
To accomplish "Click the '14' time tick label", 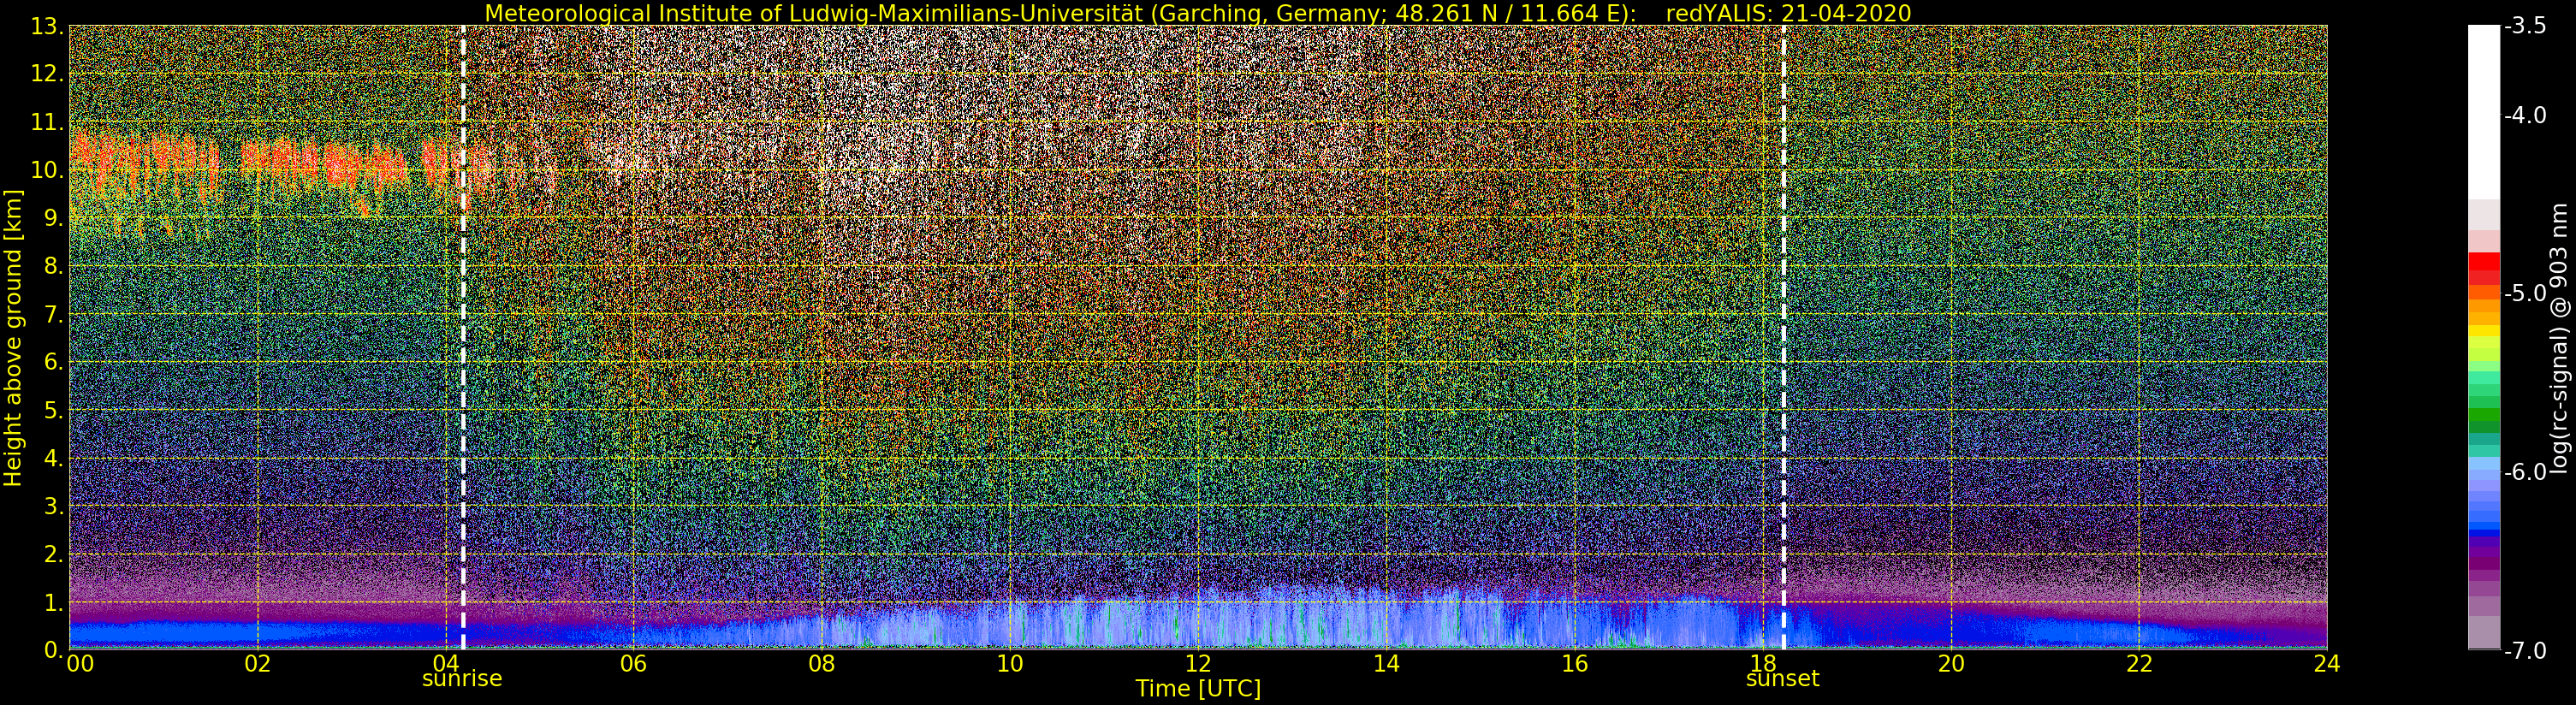I will [1386, 663].
